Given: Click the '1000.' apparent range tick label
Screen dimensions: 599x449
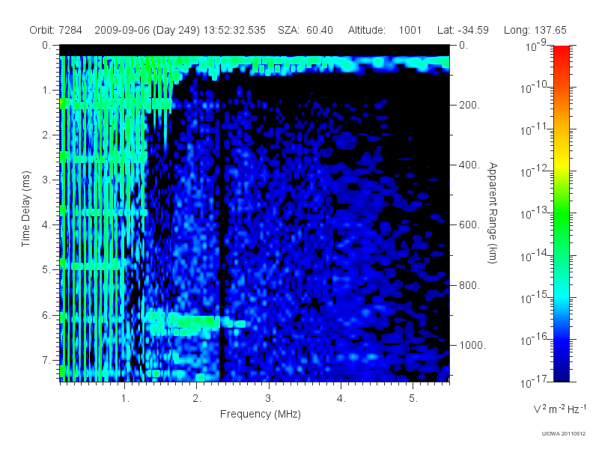Looking at the screenshot, I should pos(472,345).
